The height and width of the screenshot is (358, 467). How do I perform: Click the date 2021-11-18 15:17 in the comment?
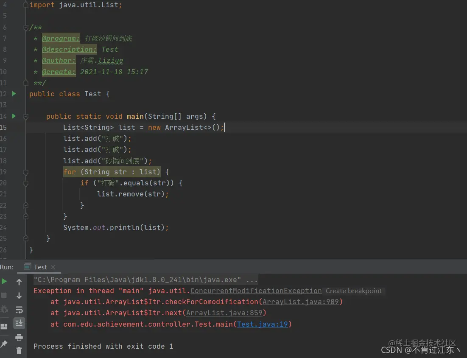(114, 72)
